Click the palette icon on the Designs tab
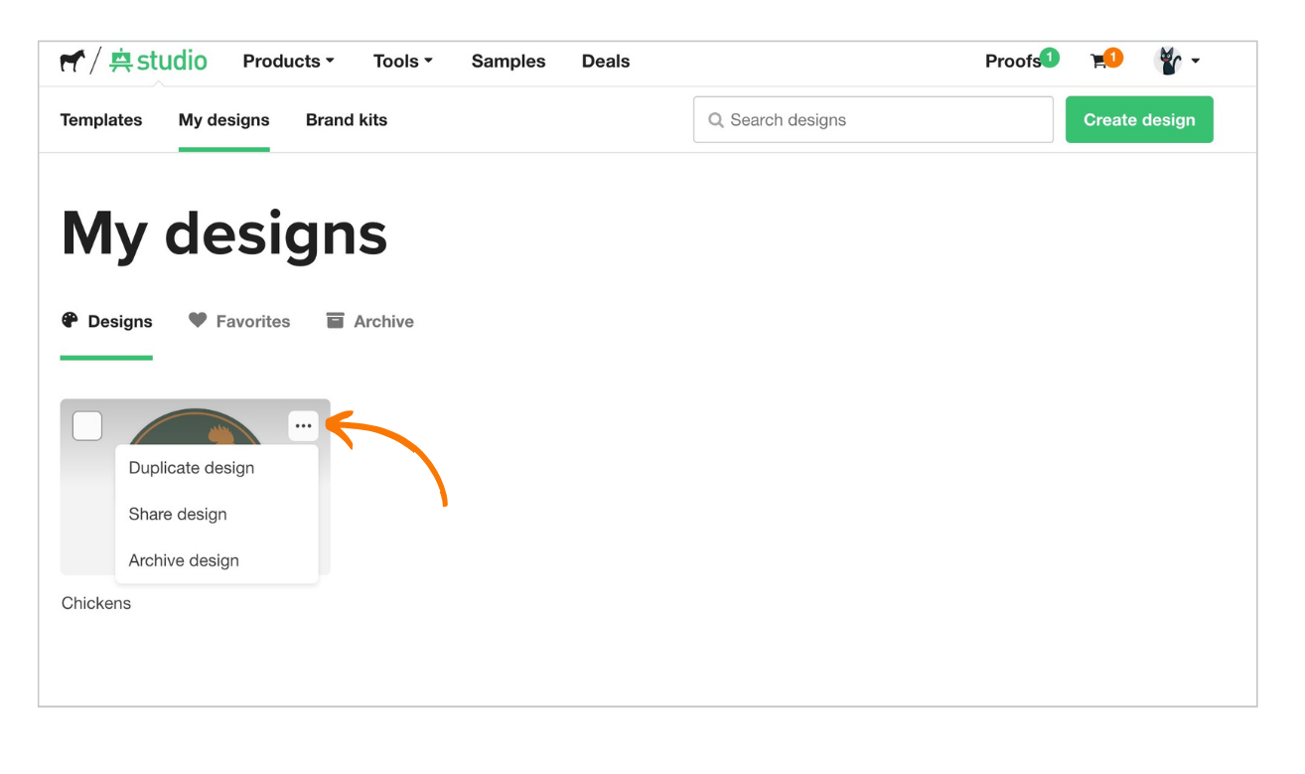 click(70, 320)
